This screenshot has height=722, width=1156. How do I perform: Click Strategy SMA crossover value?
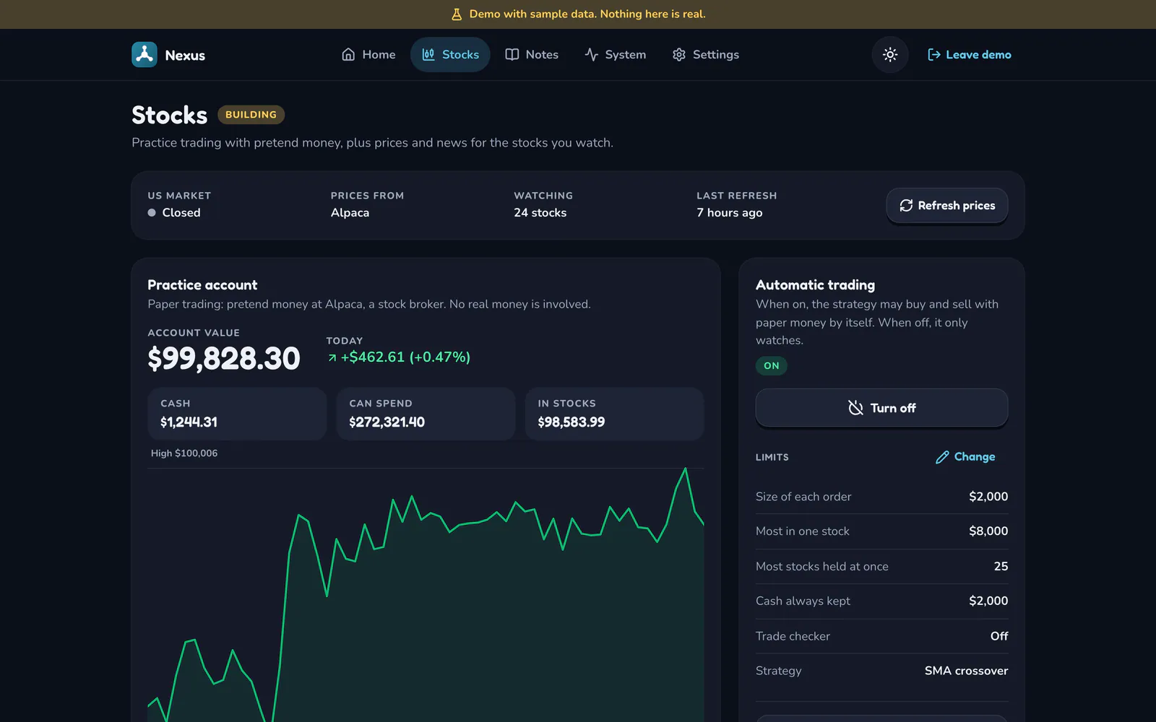click(966, 671)
